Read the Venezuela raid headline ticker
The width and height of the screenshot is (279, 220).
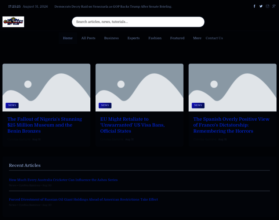(x=113, y=7)
